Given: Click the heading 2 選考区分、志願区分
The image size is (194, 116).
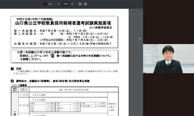Looking at the screenshot, I should point(50,81).
